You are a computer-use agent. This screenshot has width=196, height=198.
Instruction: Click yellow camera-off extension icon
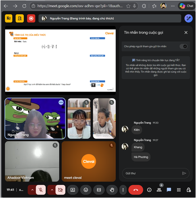pos(9,18)
